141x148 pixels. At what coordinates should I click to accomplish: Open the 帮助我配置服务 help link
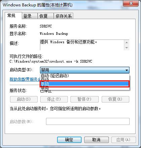(25, 79)
